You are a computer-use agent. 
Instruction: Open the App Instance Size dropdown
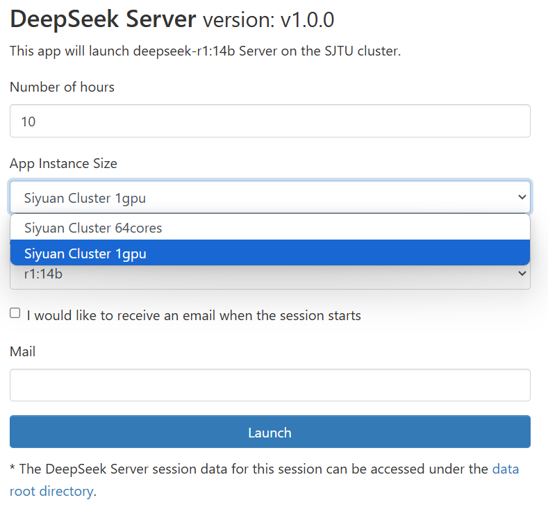coord(269,197)
